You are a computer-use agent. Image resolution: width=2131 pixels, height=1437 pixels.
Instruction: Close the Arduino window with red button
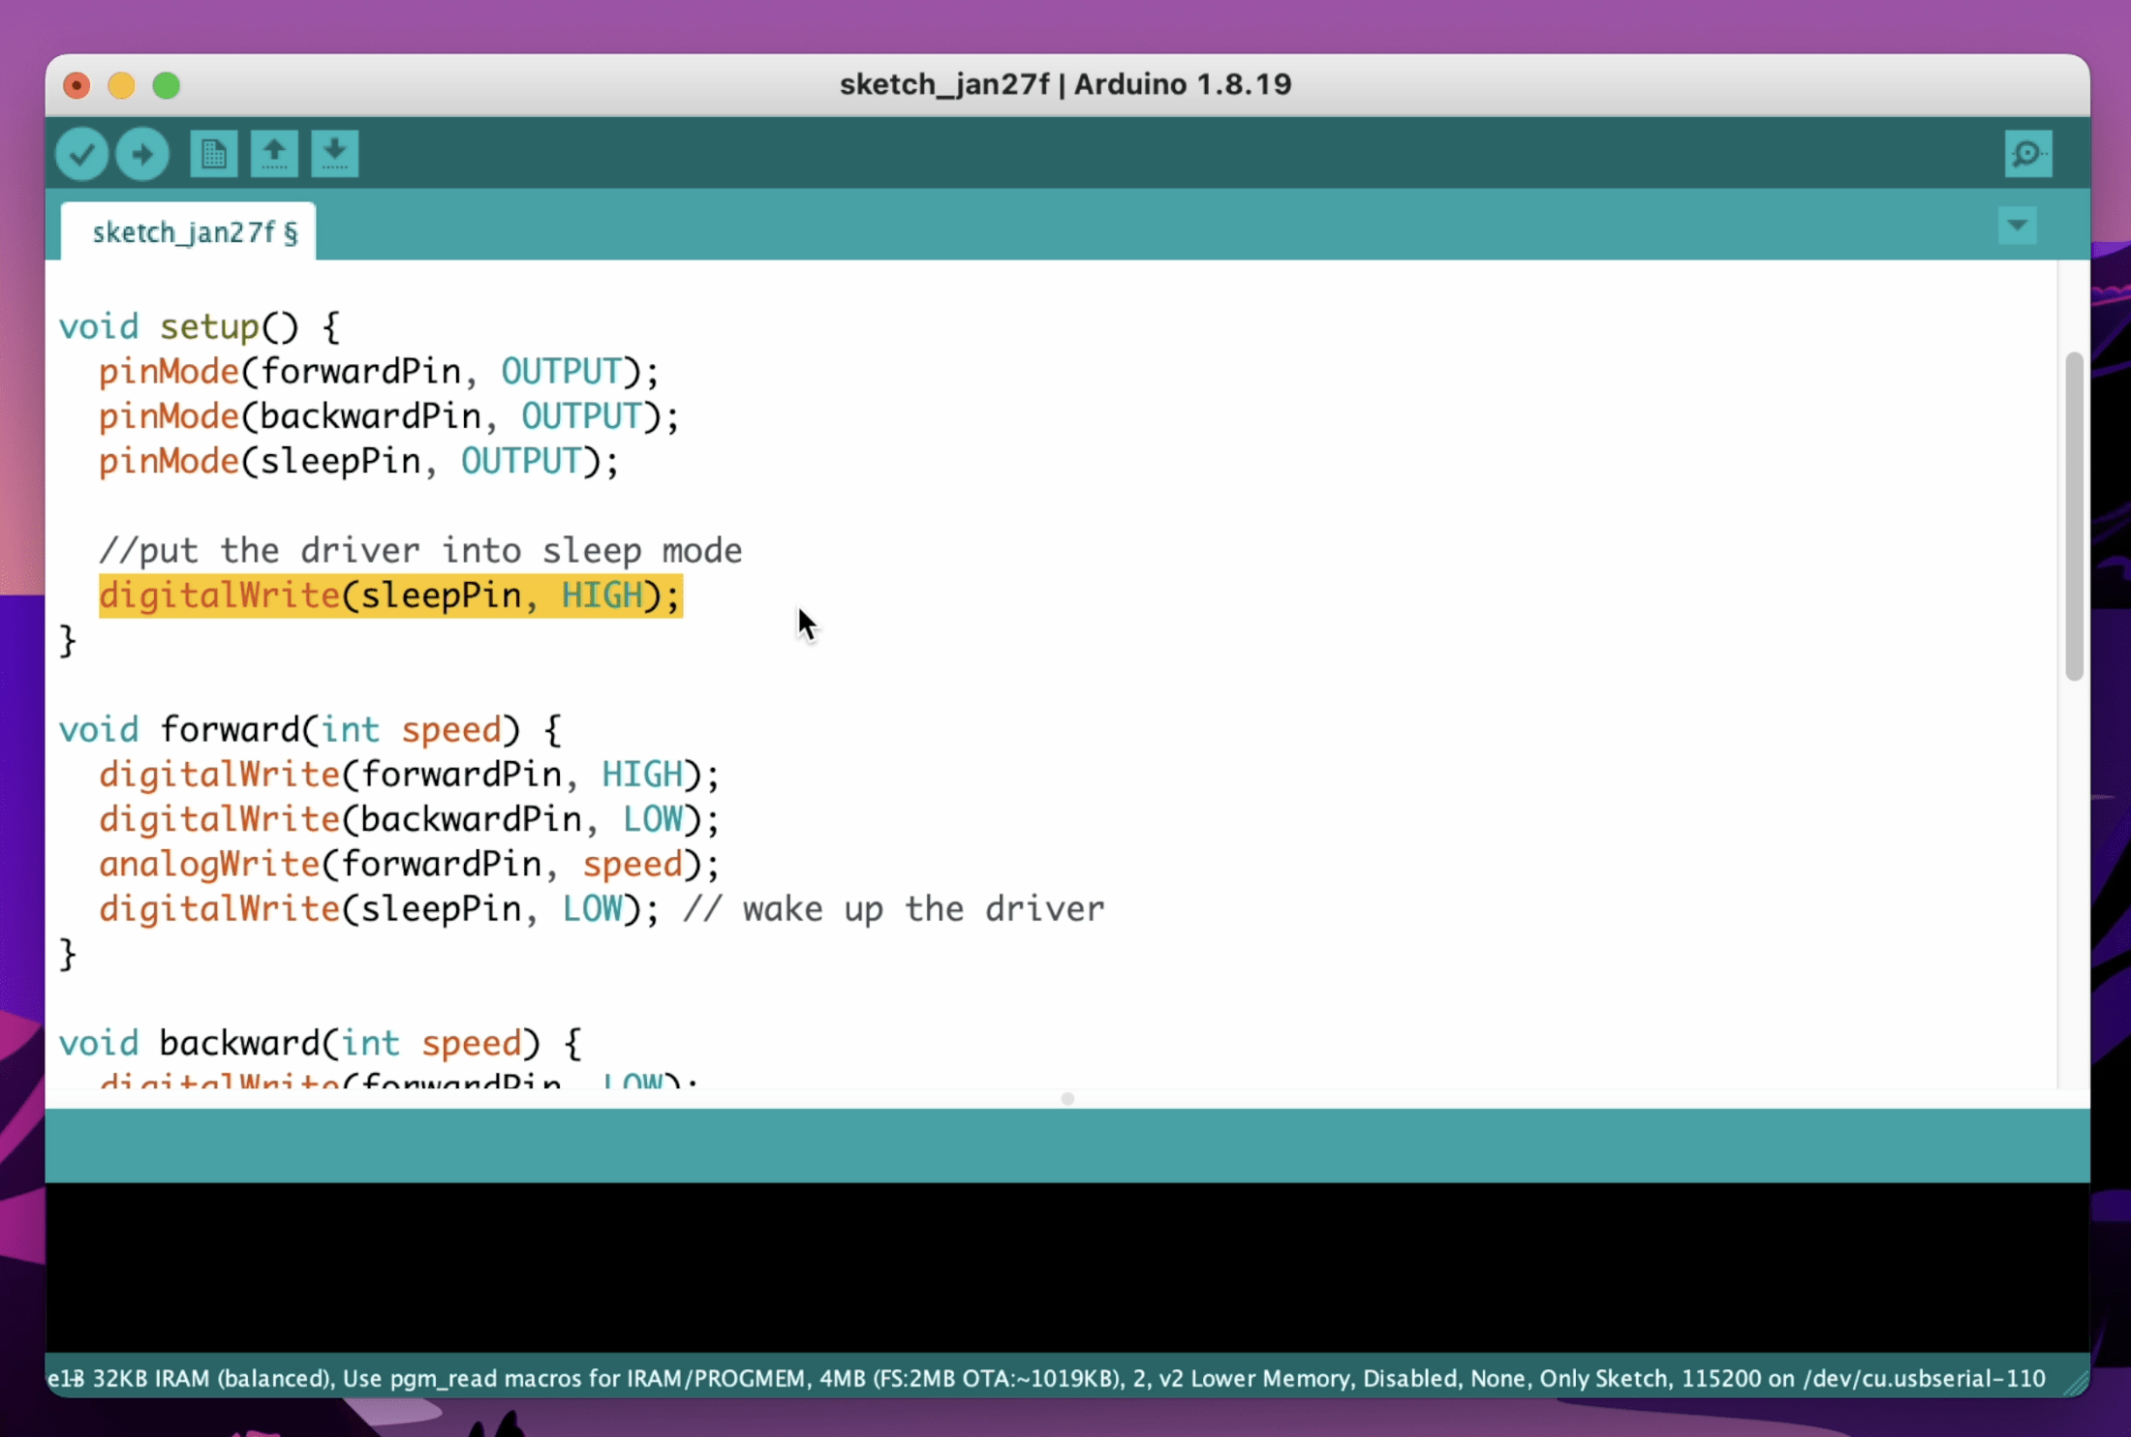tap(77, 85)
